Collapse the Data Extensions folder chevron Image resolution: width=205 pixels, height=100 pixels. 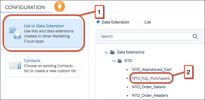(107, 52)
